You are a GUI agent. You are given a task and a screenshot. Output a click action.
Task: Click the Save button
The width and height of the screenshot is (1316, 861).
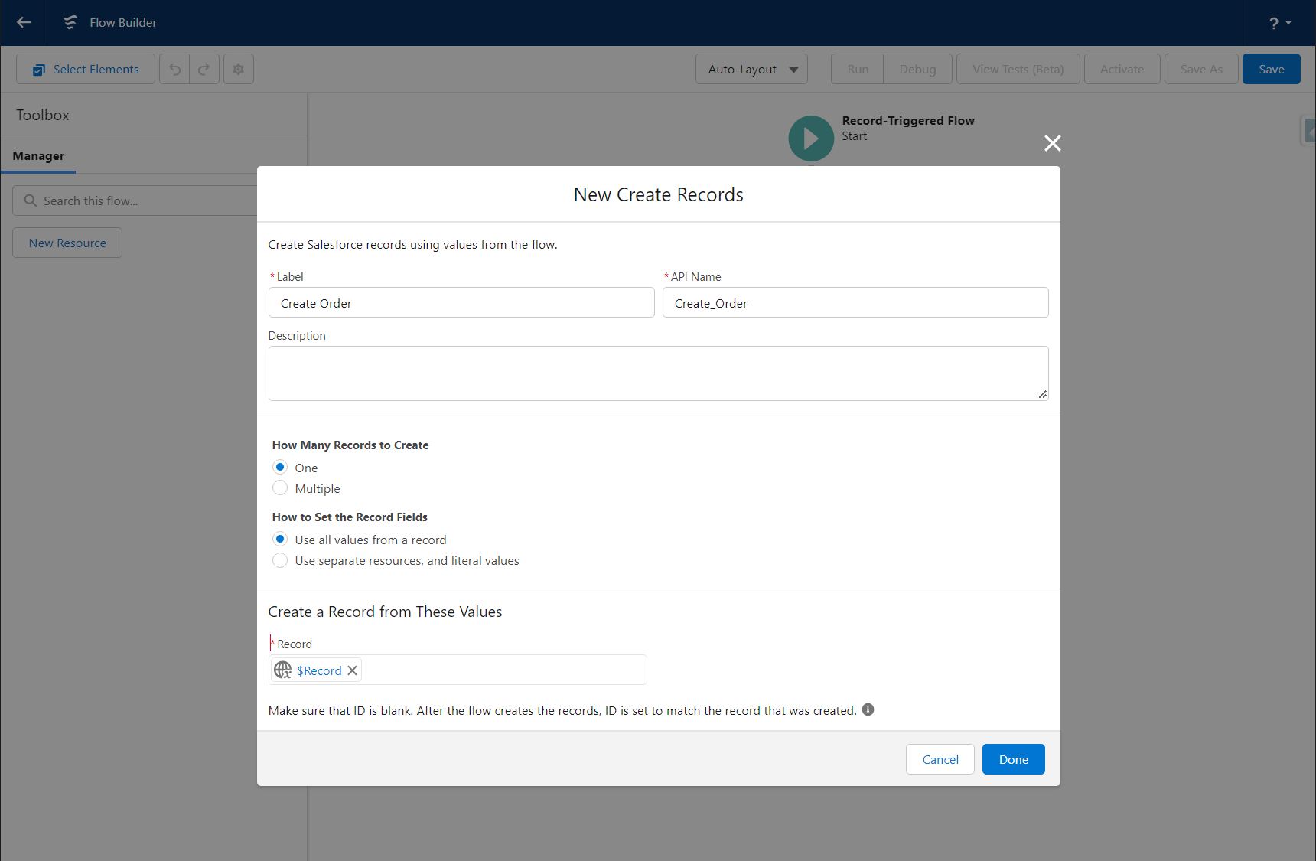(1272, 69)
